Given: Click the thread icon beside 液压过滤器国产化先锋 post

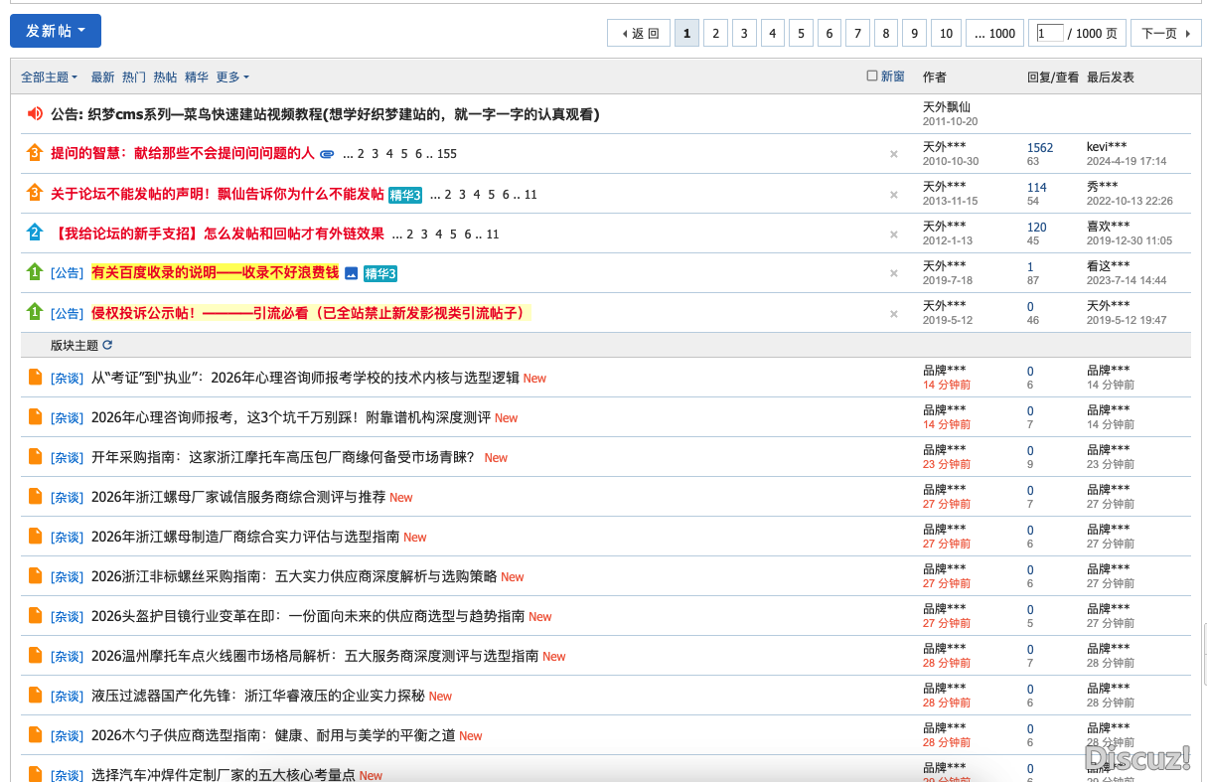Looking at the screenshot, I should click(x=35, y=695).
